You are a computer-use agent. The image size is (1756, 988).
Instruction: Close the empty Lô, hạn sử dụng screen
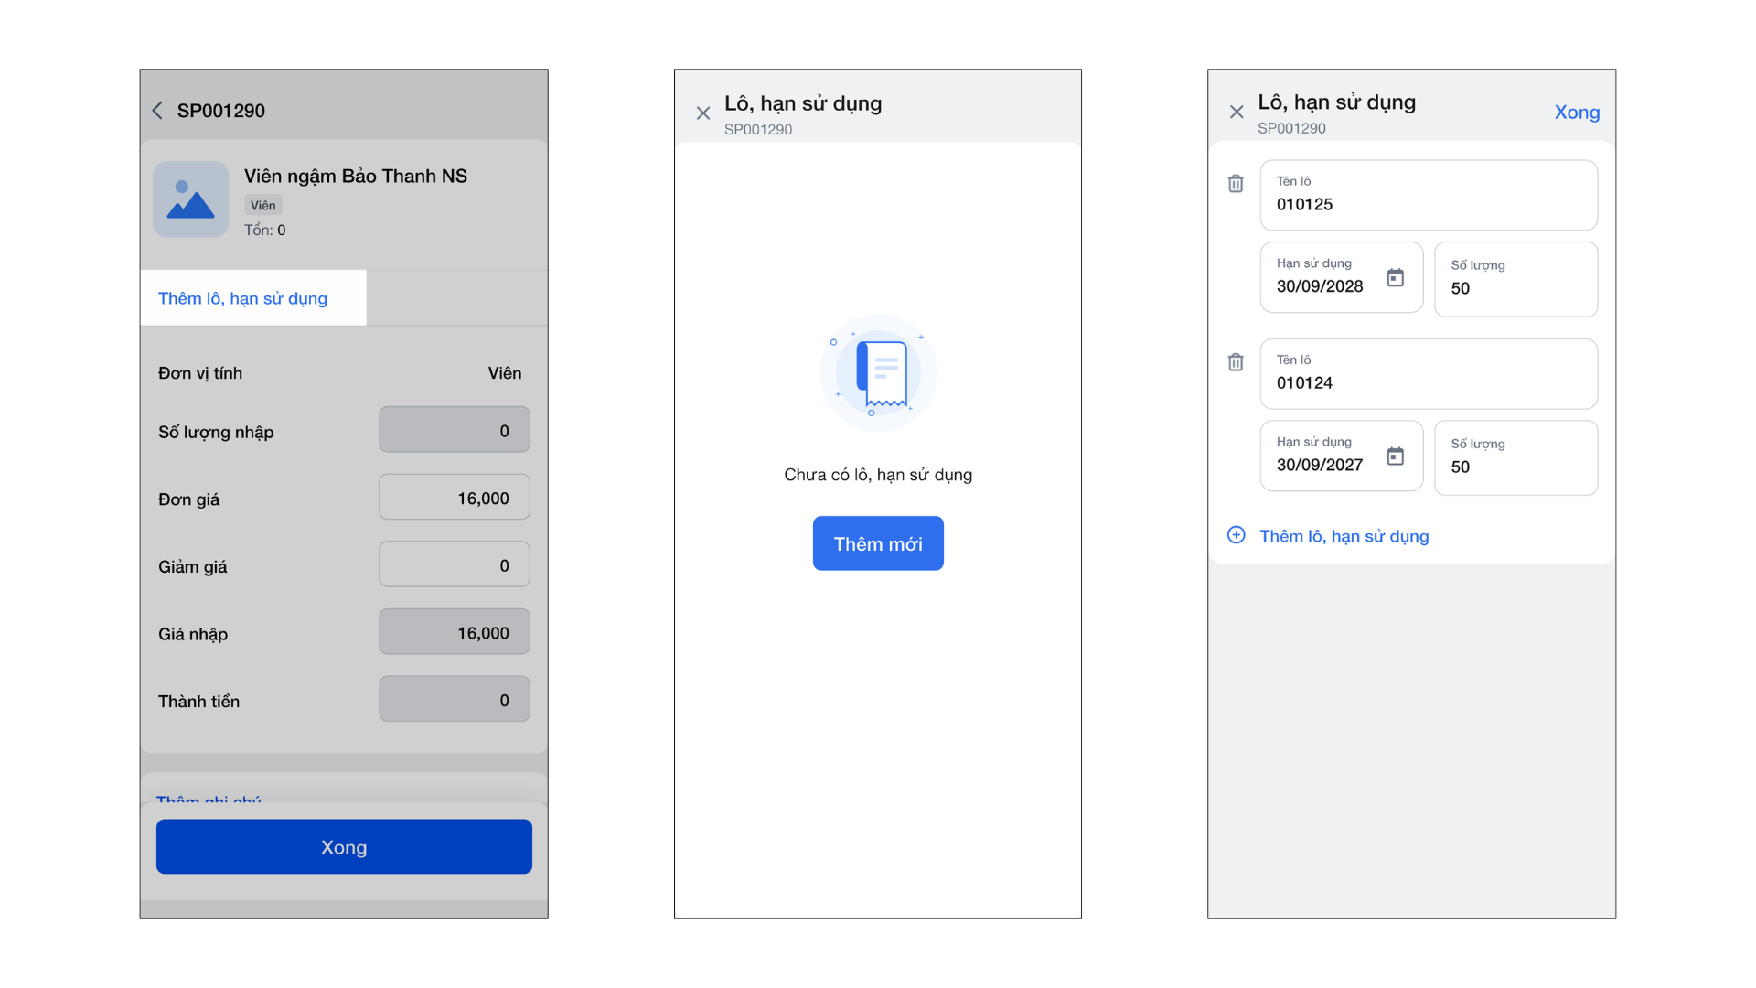pos(702,113)
